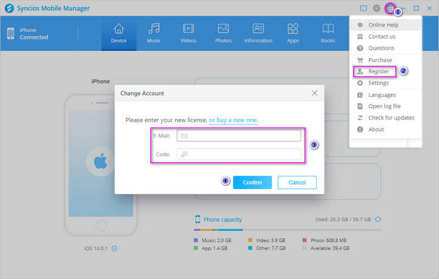Open the Photos section

[223, 33]
